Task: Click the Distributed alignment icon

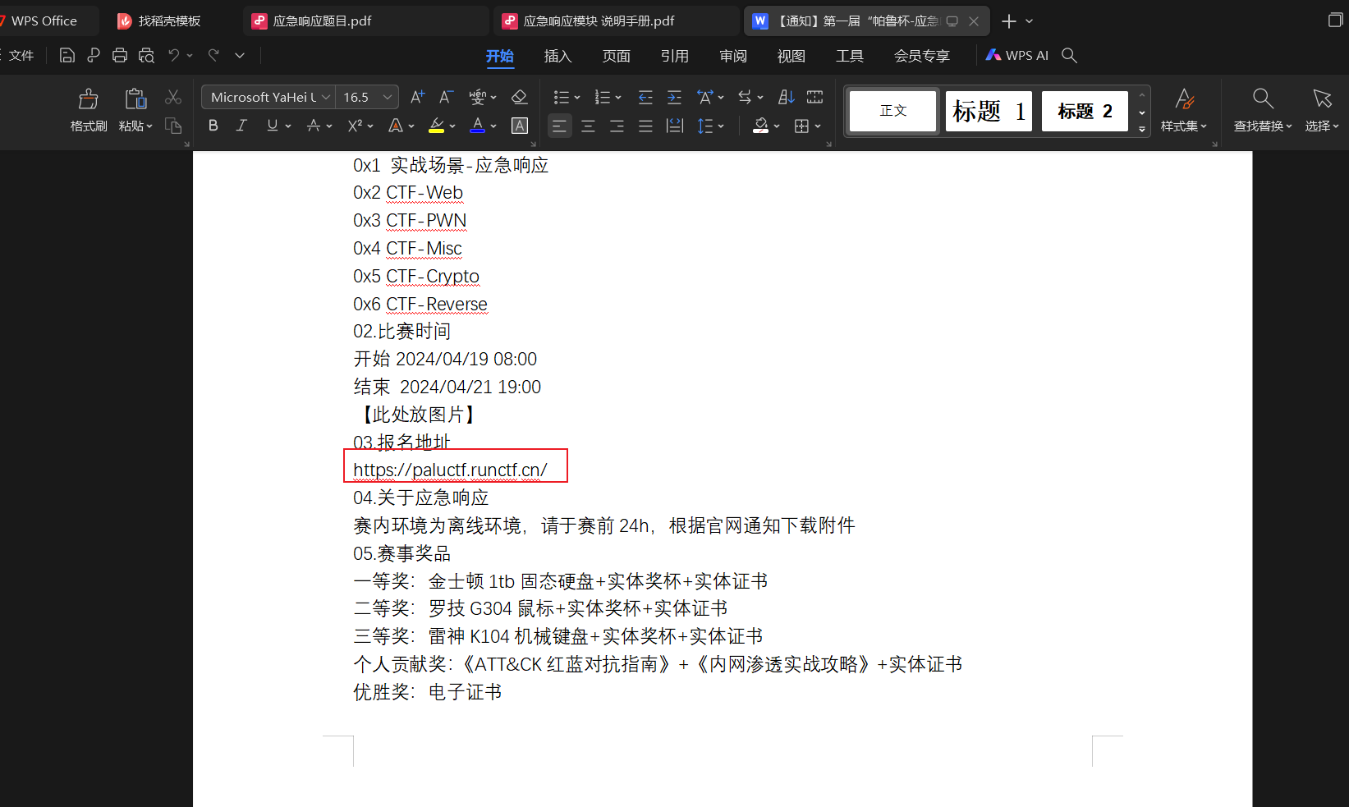Action: coord(675,126)
